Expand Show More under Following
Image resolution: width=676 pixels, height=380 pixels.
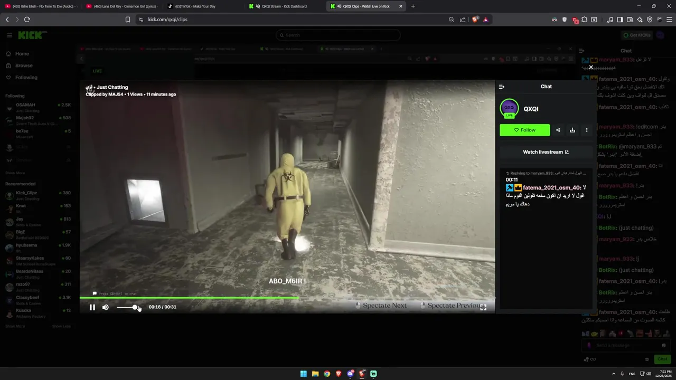15,173
